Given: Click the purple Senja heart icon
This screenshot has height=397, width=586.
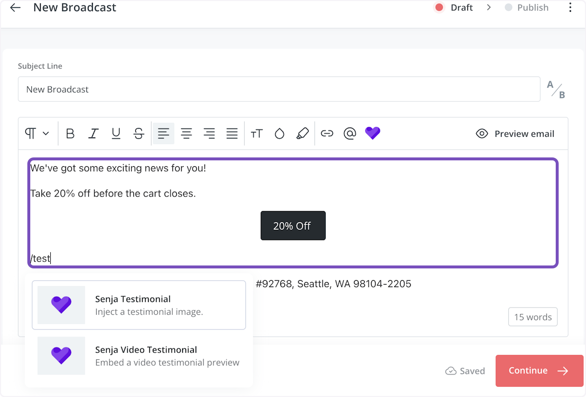Looking at the screenshot, I should click(373, 133).
